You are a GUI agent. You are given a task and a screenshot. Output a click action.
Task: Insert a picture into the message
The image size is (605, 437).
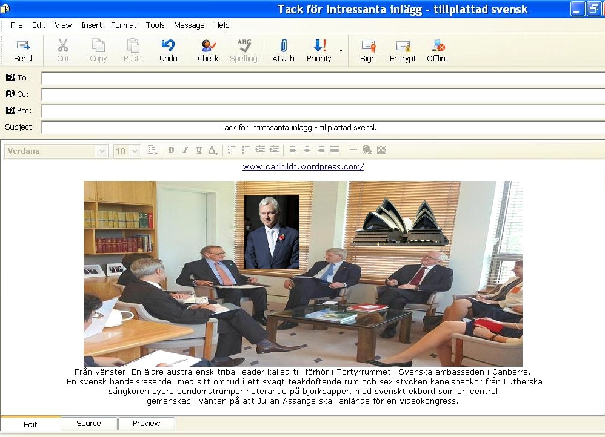click(381, 150)
